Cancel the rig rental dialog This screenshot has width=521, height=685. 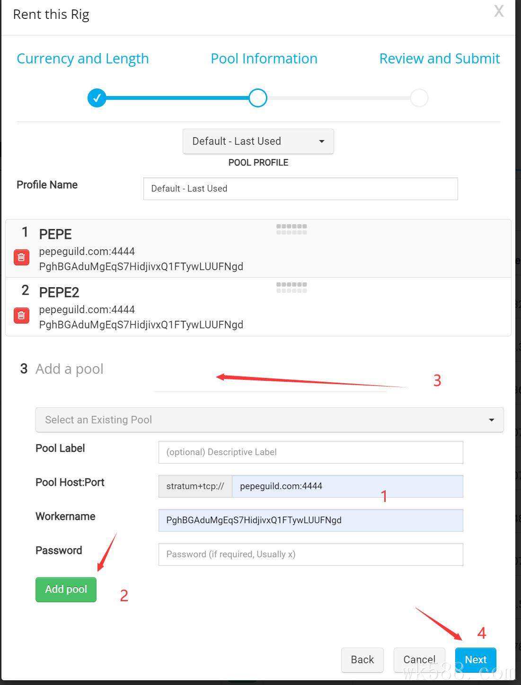[x=419, y=660]
